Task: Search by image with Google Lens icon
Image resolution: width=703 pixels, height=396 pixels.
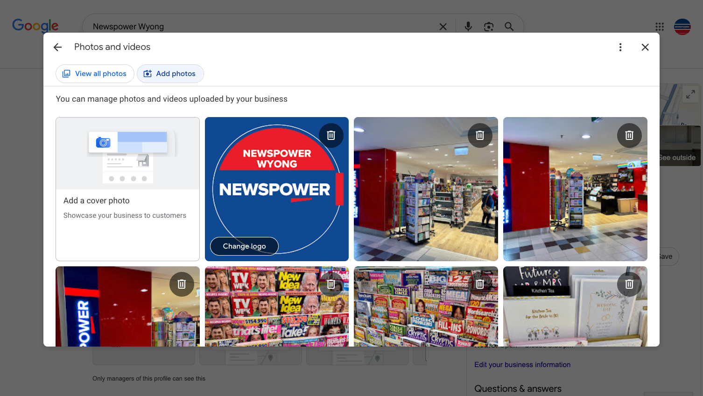Action: (x=489, y=27)
